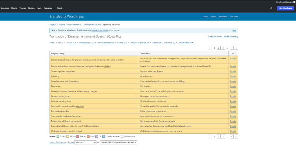296x145 pixels.
Task: Click the user avatar next to Howdy
Action: coord(294,2)
